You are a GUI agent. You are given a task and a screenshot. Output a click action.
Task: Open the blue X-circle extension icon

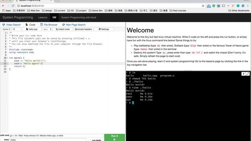click(x=243, y=6)
